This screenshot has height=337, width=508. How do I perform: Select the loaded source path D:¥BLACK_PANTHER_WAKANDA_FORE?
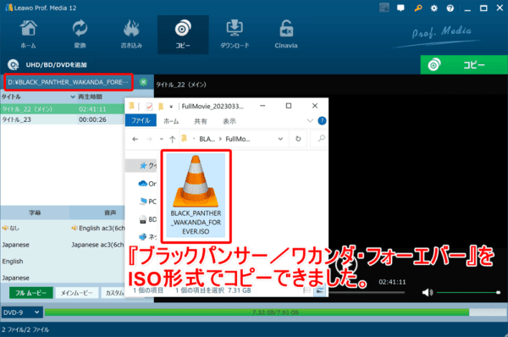(69, 82)
